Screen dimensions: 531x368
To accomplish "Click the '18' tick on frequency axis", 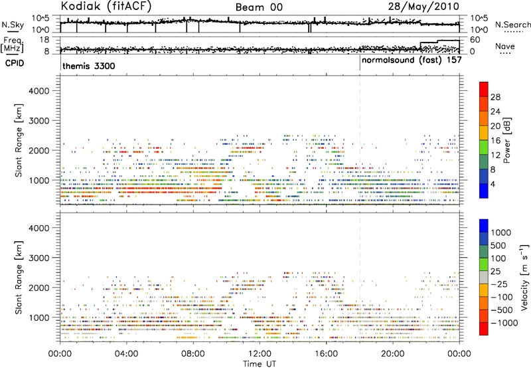I will (x=44, y=39).
